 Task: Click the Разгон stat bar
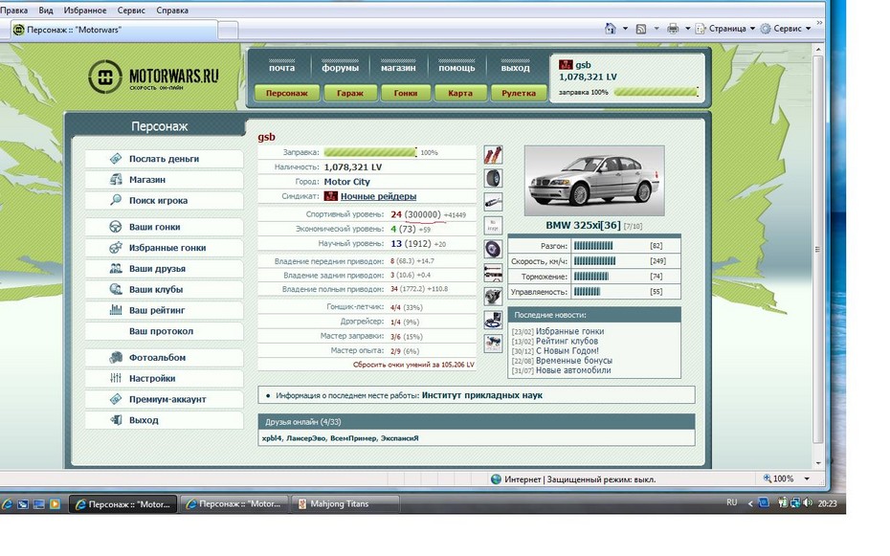[x=593, y=246]
